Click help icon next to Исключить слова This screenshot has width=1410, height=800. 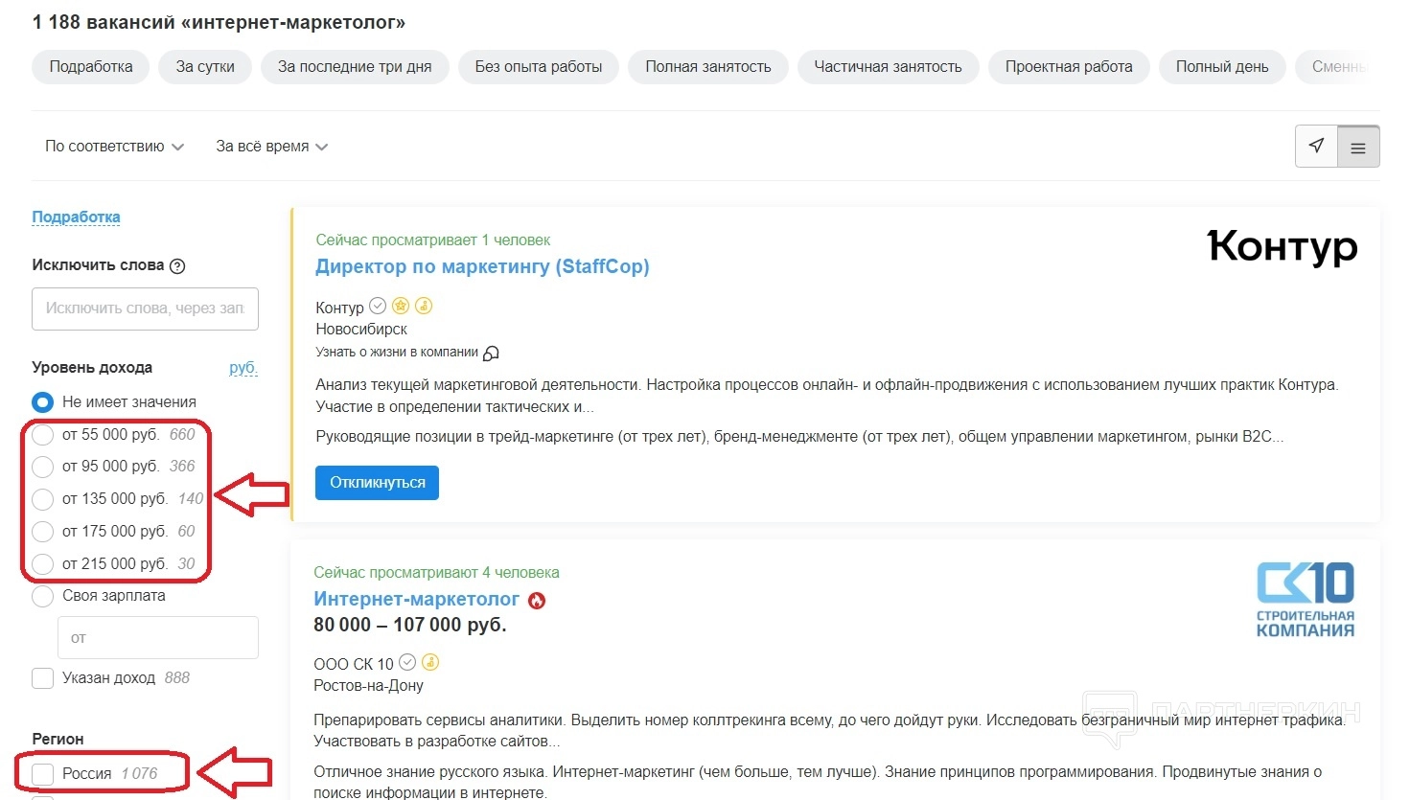[177, 266]
